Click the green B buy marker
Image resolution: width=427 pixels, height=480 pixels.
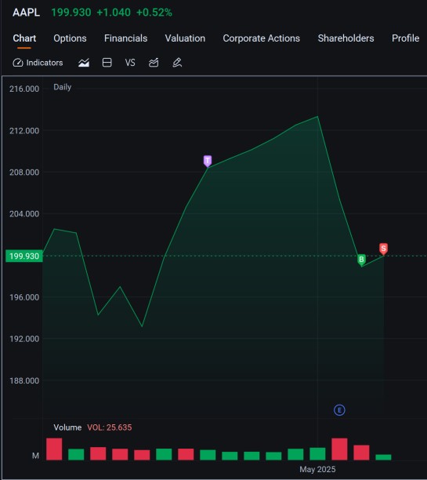361,260
